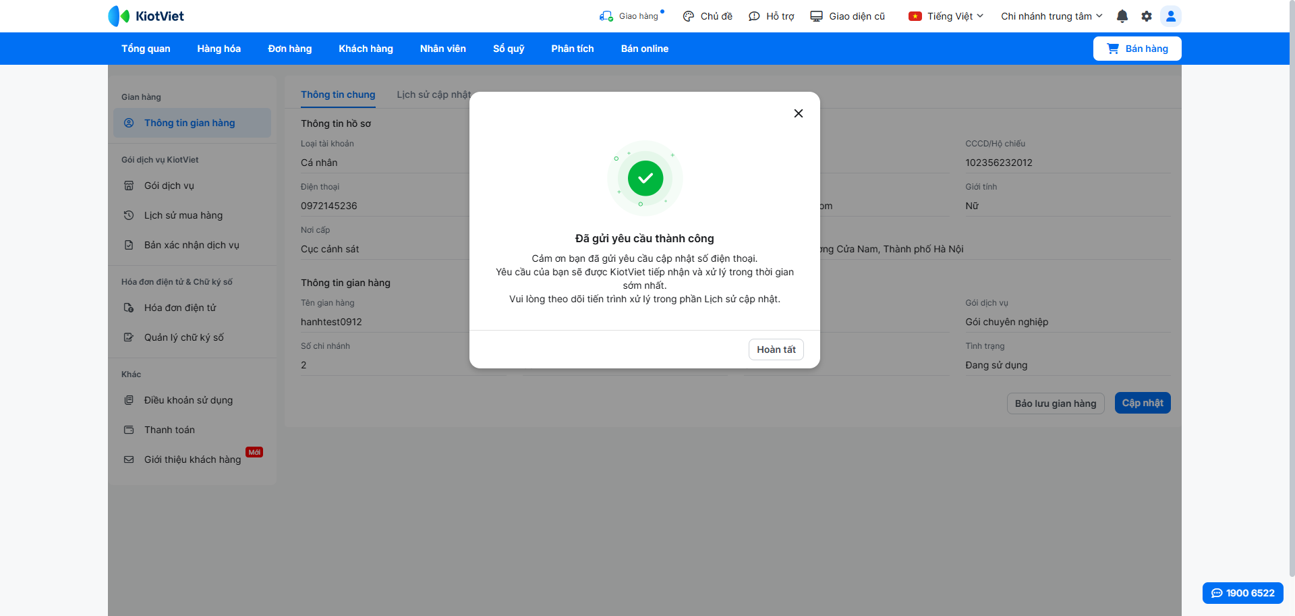Close the success dialog with X icon
The image size is (1295, 616).
[799, 113]
